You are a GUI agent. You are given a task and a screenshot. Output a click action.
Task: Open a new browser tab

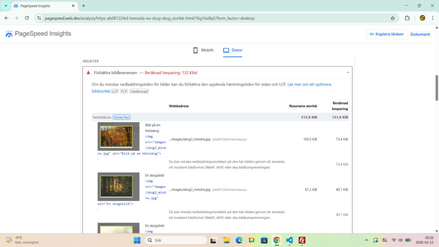pyautogui.click(x=84, y=6)
